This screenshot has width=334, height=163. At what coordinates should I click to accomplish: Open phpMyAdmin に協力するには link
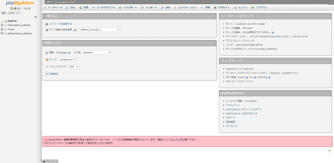click(x=242, y=114)
